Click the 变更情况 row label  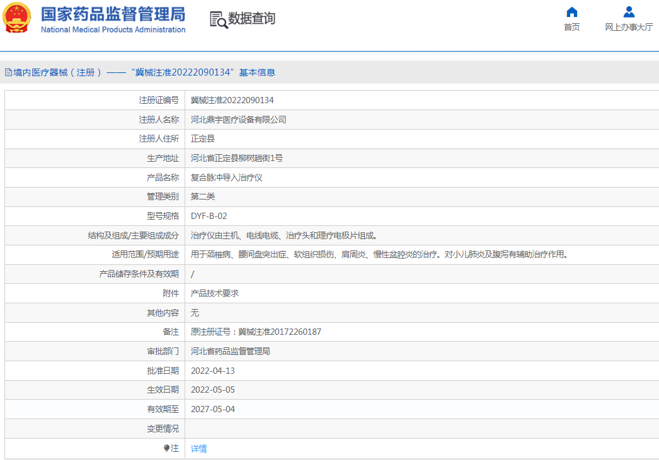point(163,429)
